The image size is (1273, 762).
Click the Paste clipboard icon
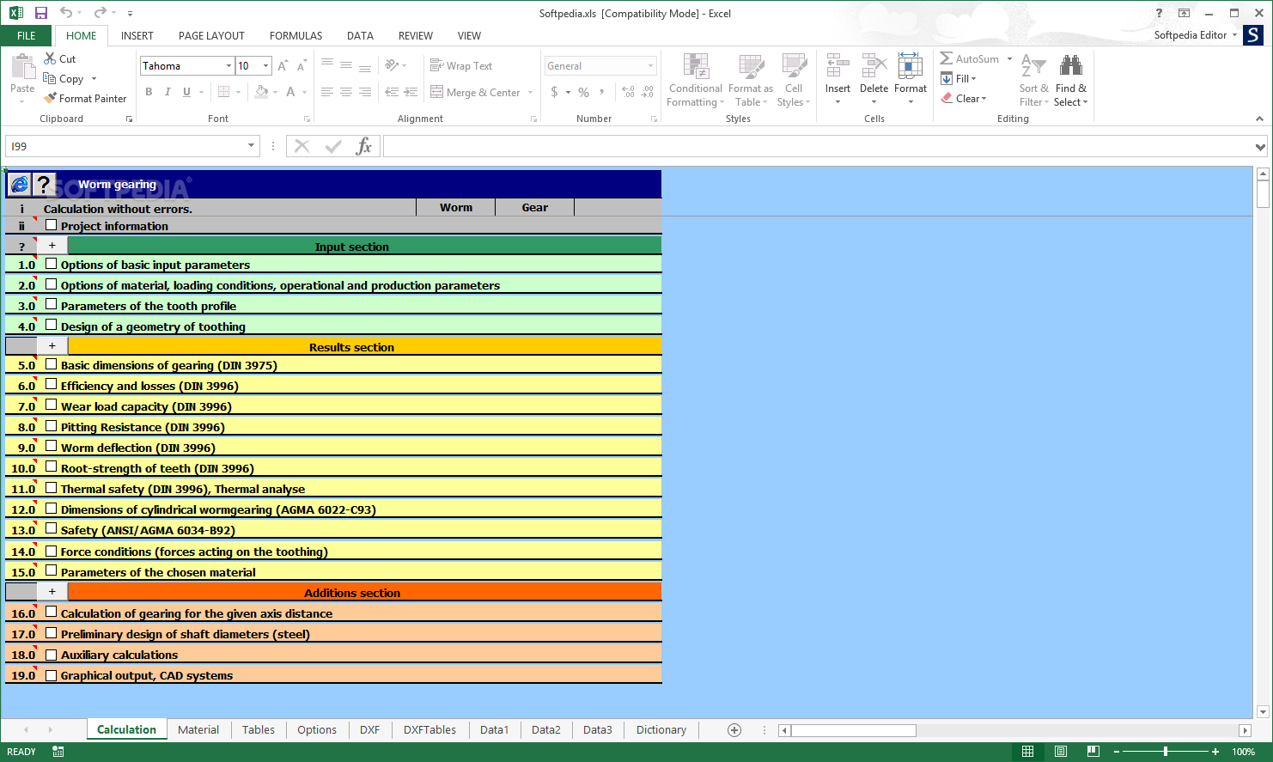22,69
